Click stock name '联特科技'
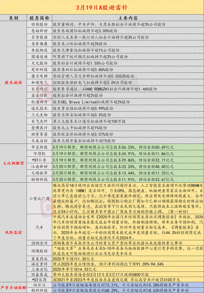Image resolution: width=204 pixels, height=293 pixels. (x=39, y=179)
